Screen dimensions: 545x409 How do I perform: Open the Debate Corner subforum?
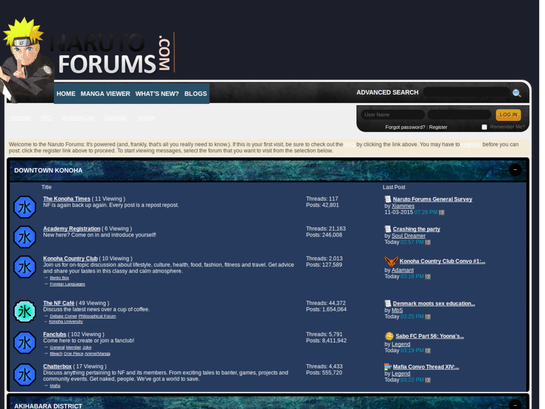point(63,316)
